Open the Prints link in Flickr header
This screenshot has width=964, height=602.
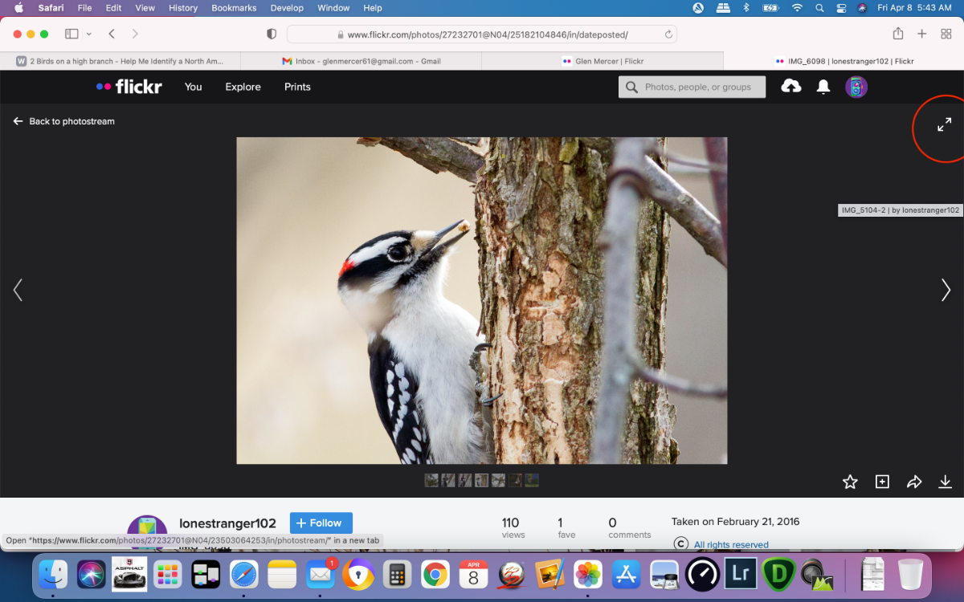click(x=297, y=87)
